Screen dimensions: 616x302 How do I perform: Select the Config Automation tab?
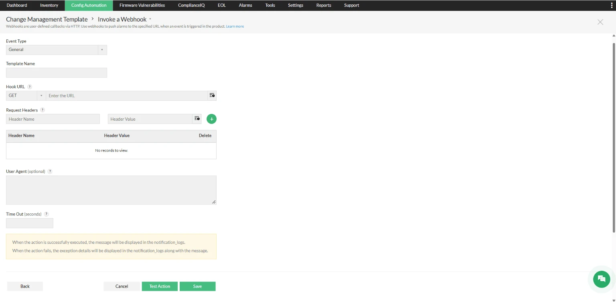[x=89, y=5]
